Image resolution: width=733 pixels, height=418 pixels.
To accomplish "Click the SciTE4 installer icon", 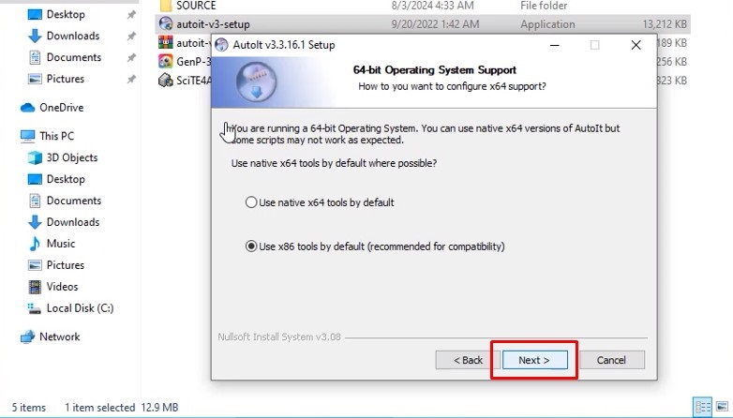I will 166,80.
